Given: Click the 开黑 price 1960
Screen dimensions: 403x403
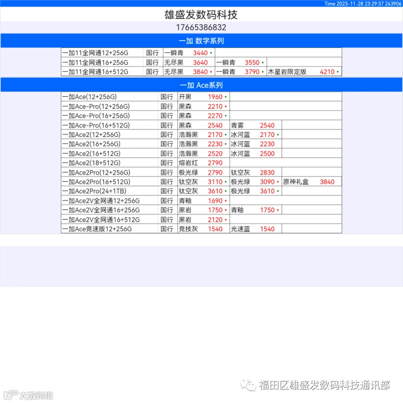Looking at the screenshot, I should coord(215,97).
